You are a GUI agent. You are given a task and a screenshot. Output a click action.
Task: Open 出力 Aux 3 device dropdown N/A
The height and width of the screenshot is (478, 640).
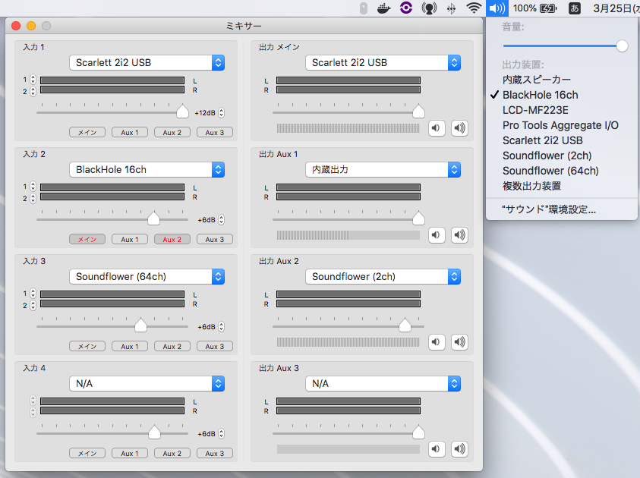coord(383,383)
